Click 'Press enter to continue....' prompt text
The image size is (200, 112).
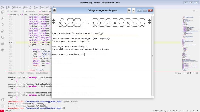[67, 54]
